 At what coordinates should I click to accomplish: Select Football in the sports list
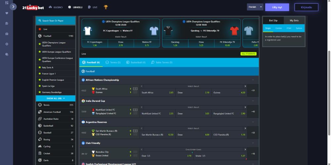[x=56, y=36]
